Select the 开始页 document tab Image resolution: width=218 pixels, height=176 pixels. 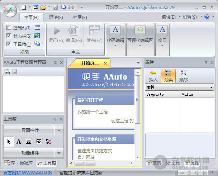[90, 63]
